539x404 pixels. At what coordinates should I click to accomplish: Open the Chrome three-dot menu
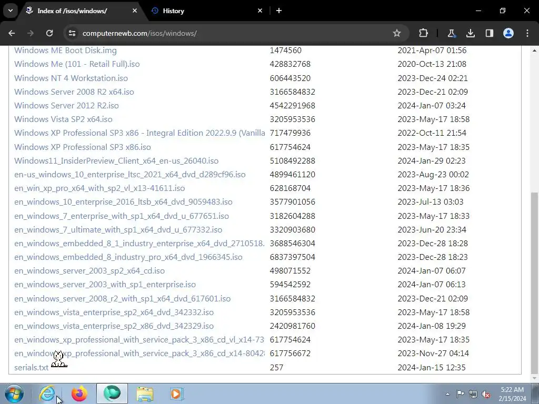point(527,33)
